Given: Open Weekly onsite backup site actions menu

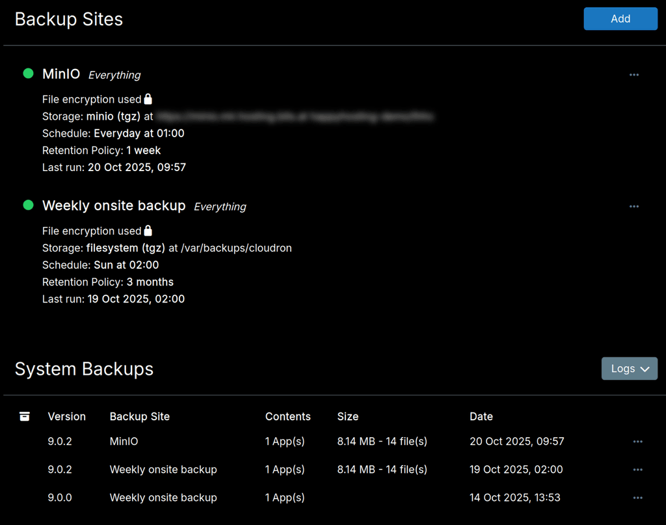Looking at the screenshot, I should 633,206.
